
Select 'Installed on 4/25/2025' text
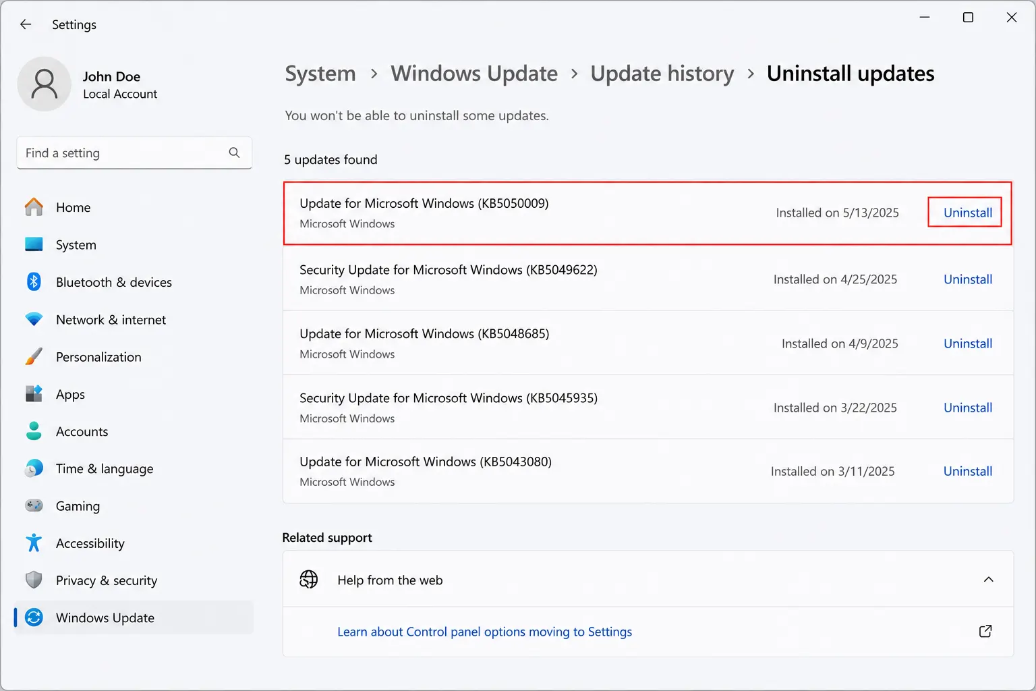835,279
